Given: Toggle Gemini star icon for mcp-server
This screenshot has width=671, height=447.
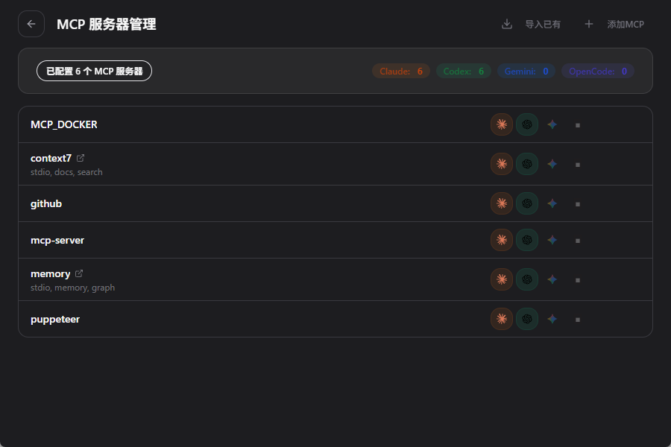Looking at the screenshot, I should 552,240.
